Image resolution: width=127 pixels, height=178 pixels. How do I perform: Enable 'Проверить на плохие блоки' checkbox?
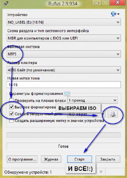(x=11, y=101)
